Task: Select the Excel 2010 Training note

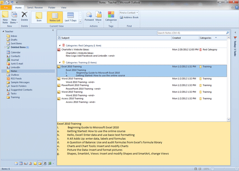Action: pyautogui.click(x=142, y=71)
